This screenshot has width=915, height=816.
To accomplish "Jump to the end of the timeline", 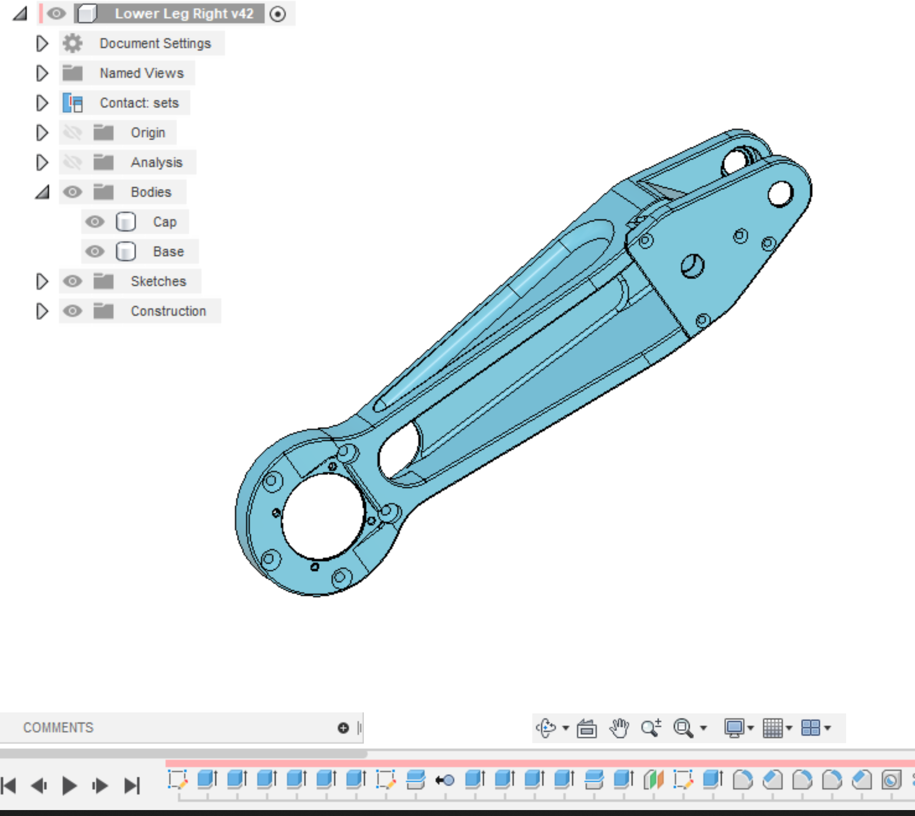I will point(132,785).
